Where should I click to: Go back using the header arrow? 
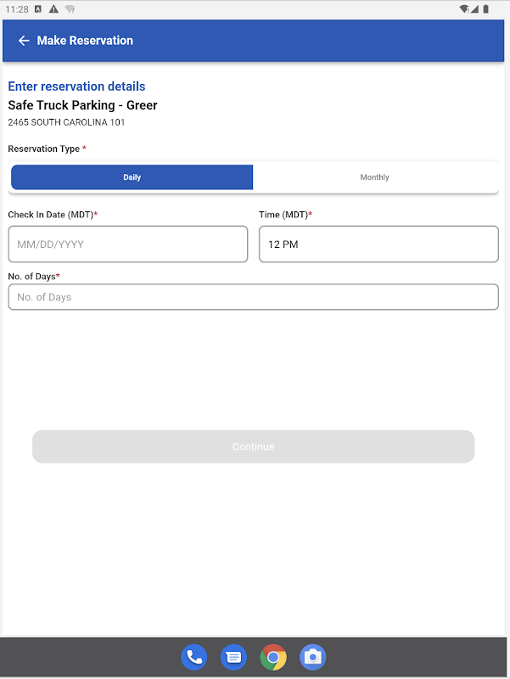23,41
